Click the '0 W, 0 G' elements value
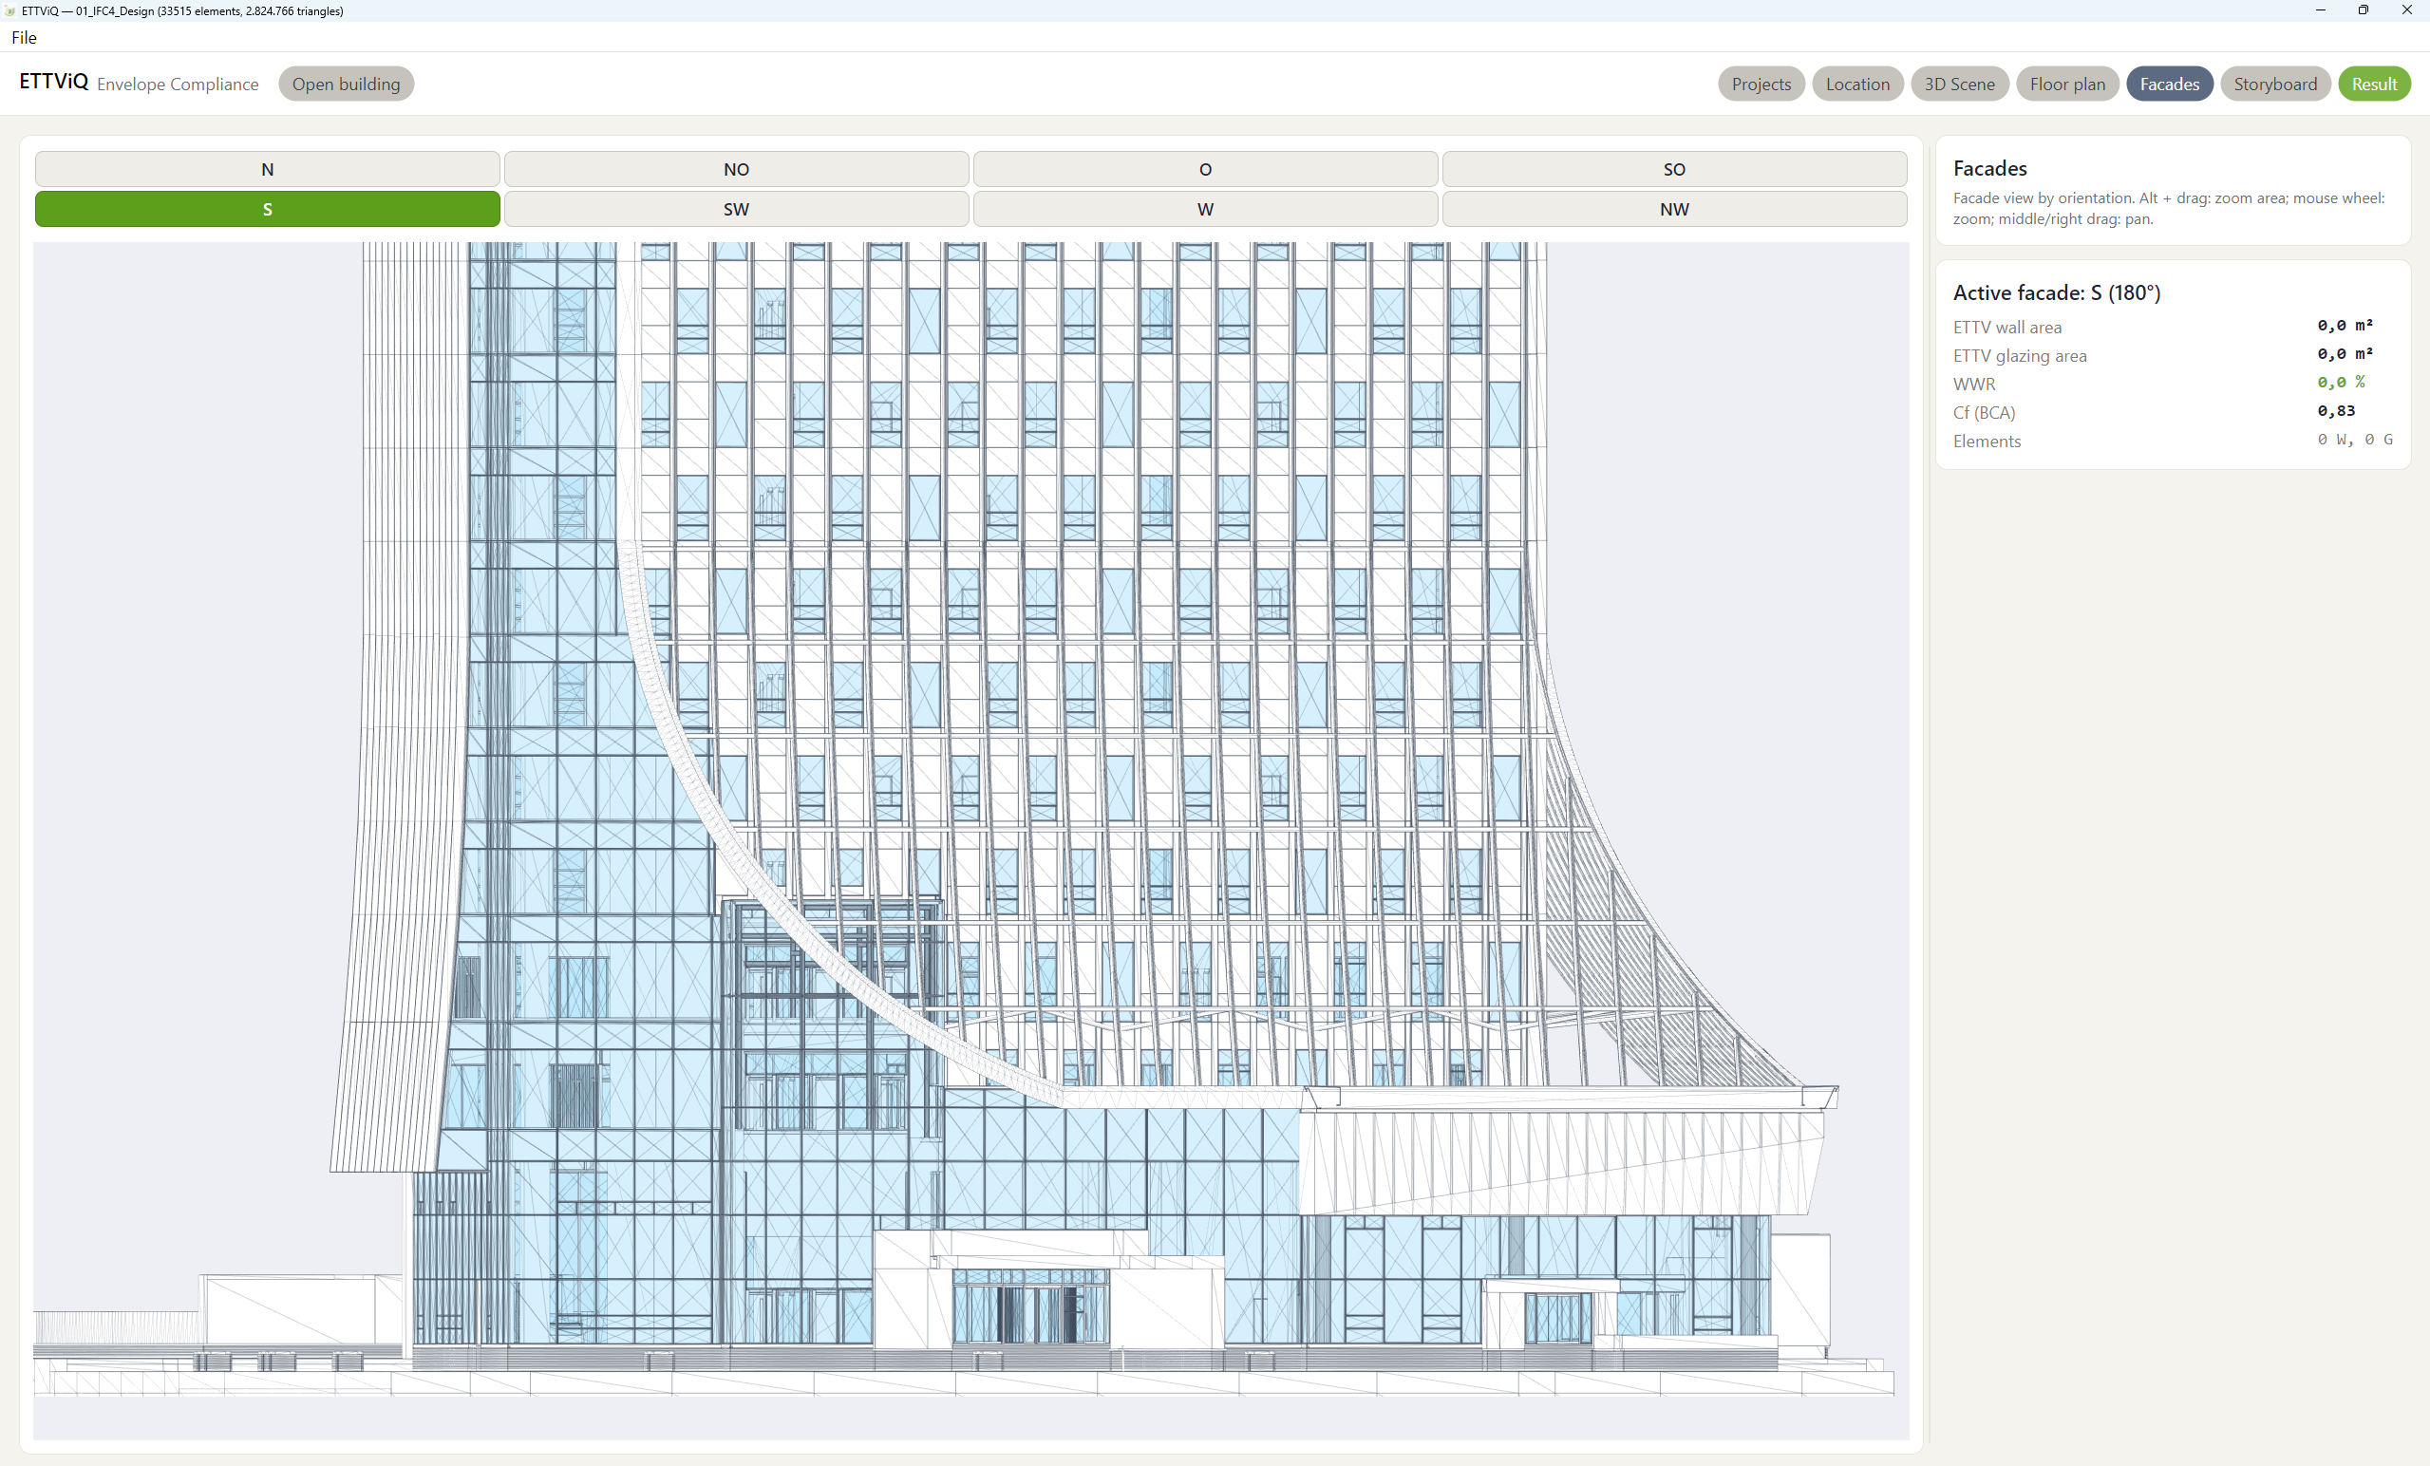2430x1466 pixels. point(2354,440)
